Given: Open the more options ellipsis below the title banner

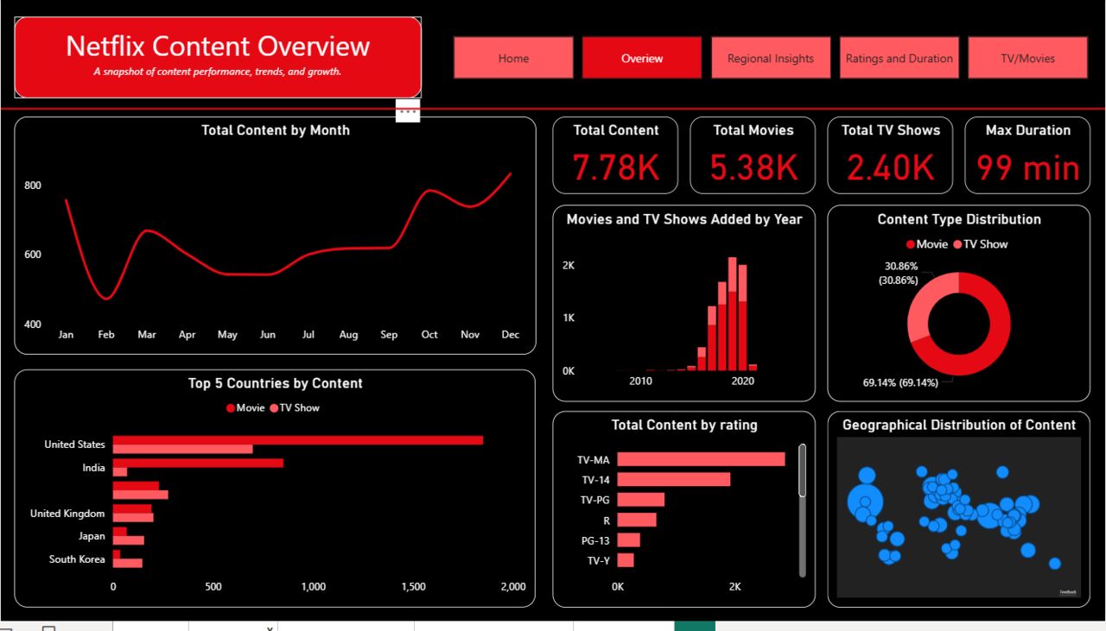Looking at the screenshot, I should point(408,111).
